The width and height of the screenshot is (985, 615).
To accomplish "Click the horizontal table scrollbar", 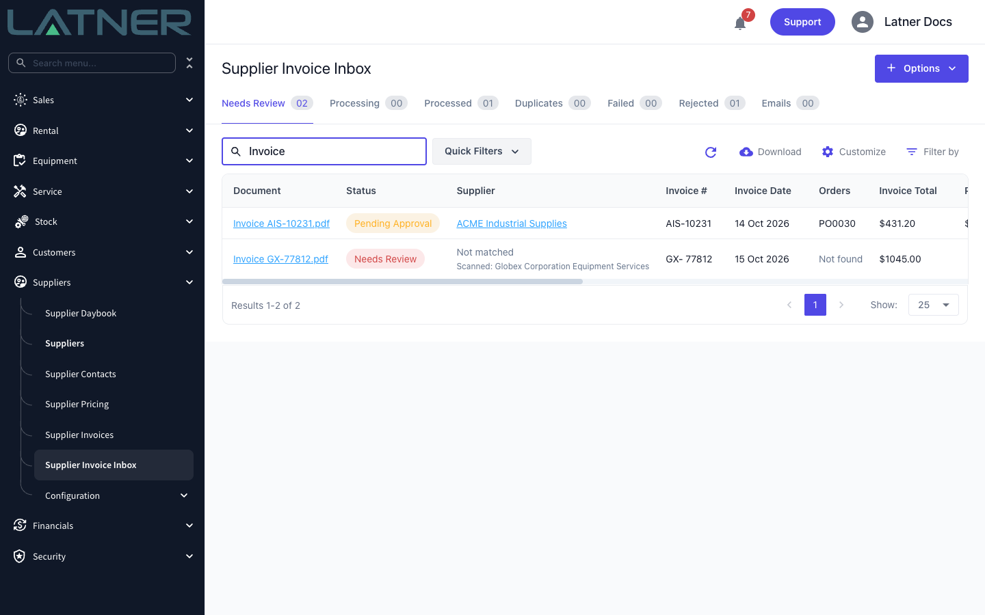I will [x=402, y=282].
